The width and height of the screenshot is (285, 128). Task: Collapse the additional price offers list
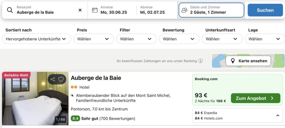(x=277, y=116)
